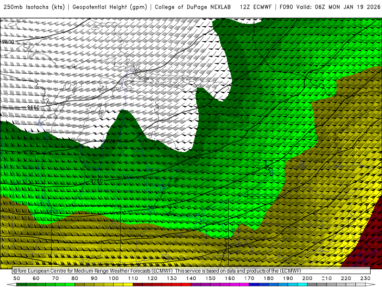Click the 150 value on the color scale
382x287 pixels.
coord(211,278)
